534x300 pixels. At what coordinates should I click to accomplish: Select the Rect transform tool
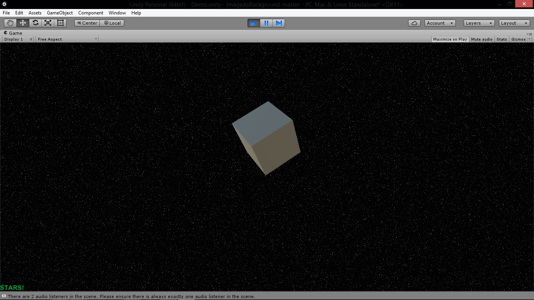tap(60, 23)
